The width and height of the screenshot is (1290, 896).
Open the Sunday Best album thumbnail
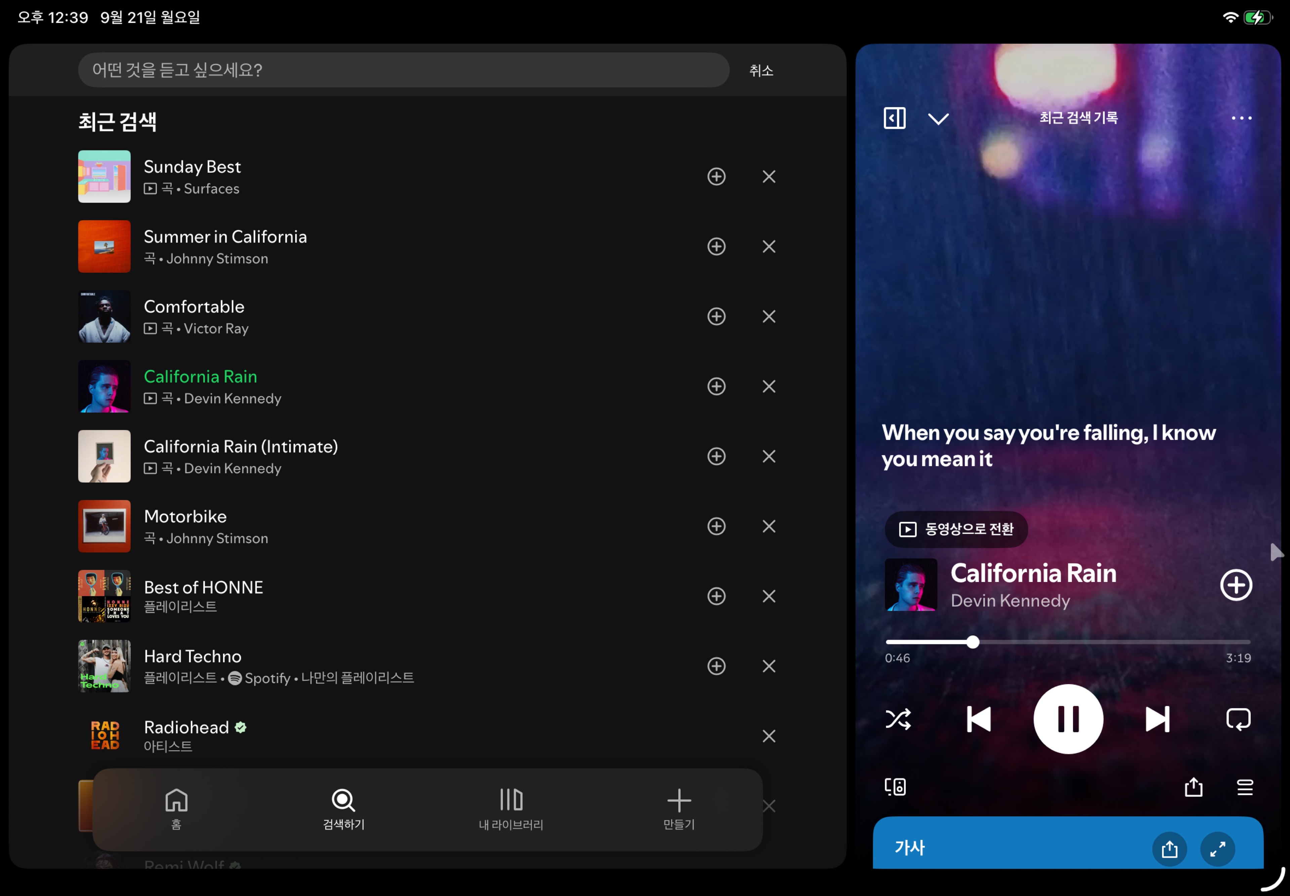104,176
